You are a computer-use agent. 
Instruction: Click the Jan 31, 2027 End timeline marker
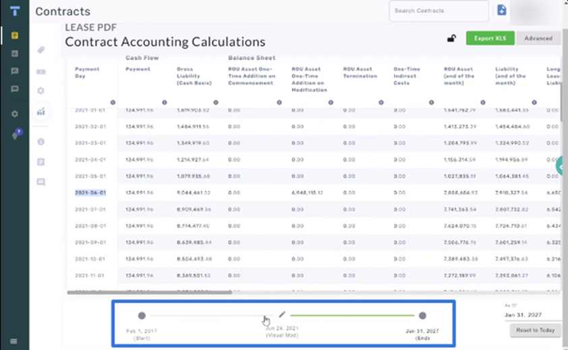422,315
